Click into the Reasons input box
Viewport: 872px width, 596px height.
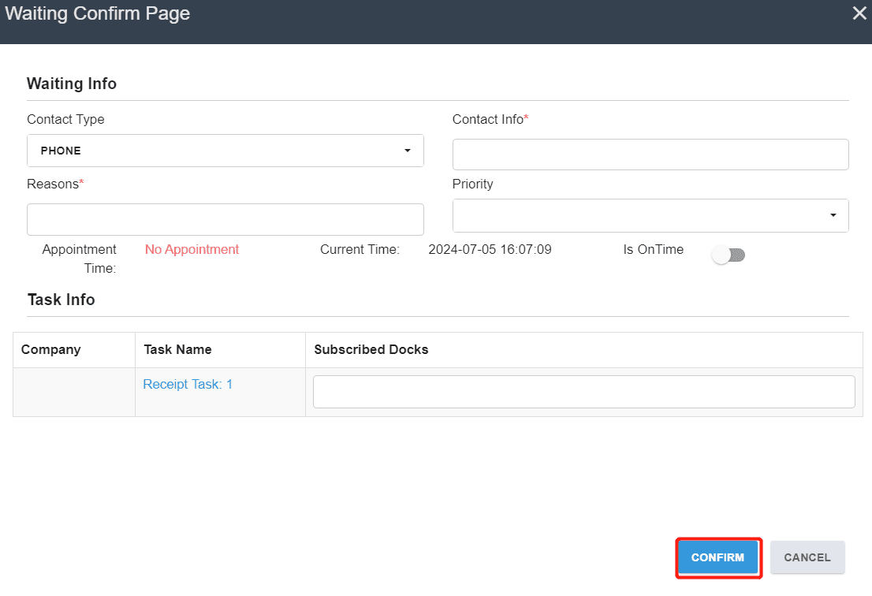click(x=225, y=220)
